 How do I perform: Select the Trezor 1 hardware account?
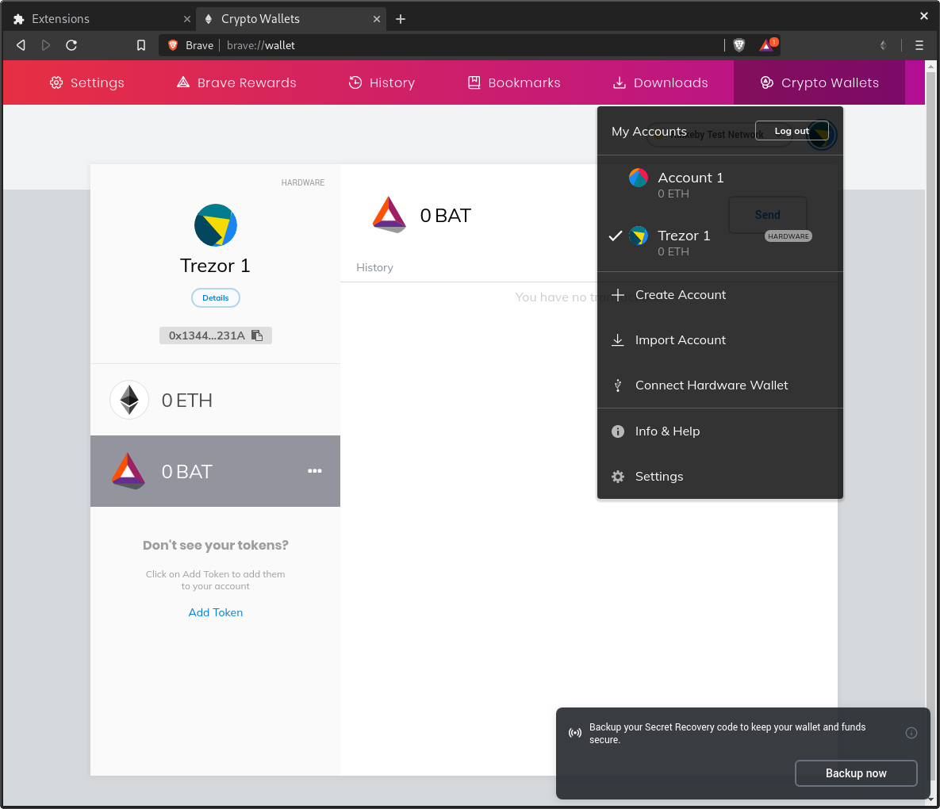pos(720,242)
